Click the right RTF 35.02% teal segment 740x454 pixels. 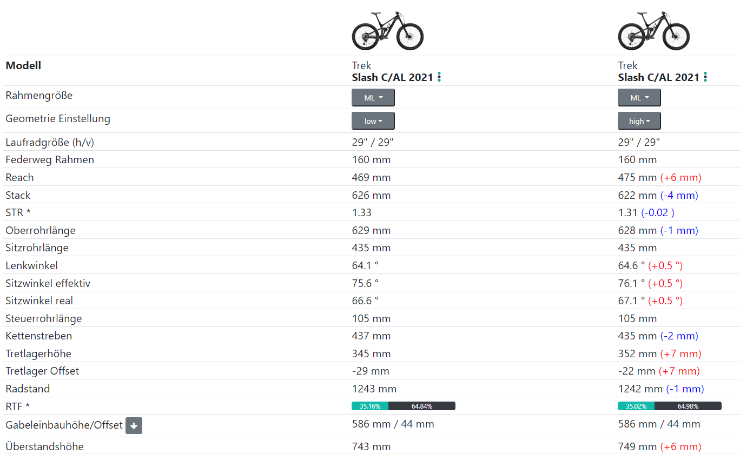tap(636, 406)
